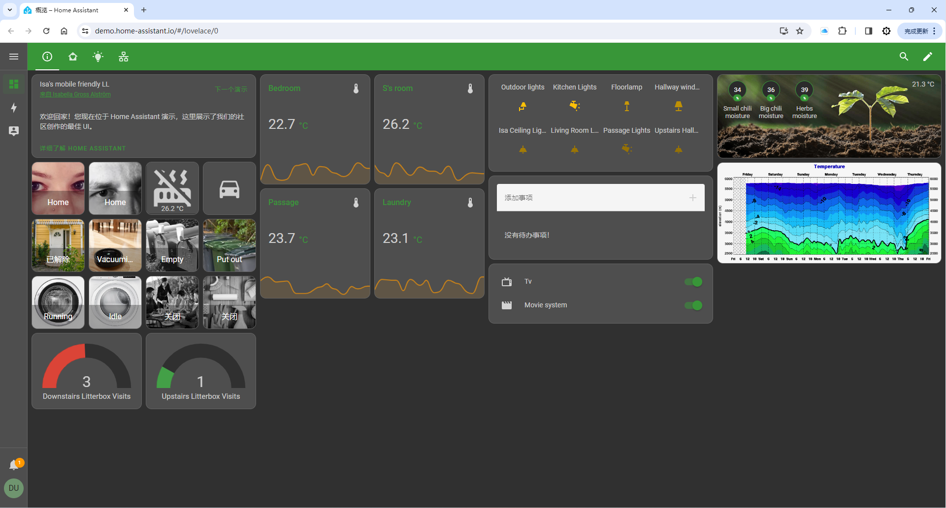Open the DU user profile avatar
This screenshot has width=946, height=508.
pos(14,488)
